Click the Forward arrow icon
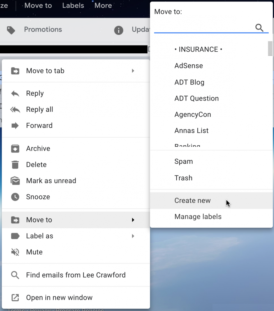274x311 pixels. [x=15, y=125]
